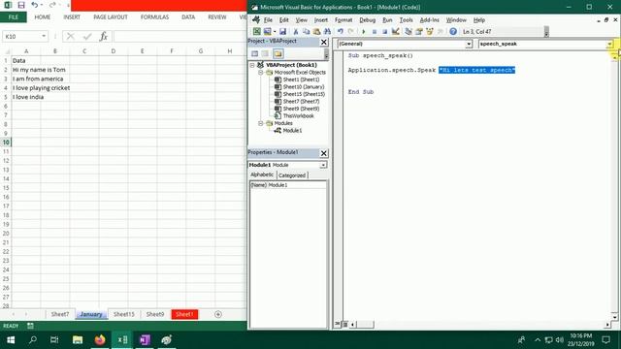
Task: Click Copy icon in VBA toolbar
Action: click(x=306, y=31)
